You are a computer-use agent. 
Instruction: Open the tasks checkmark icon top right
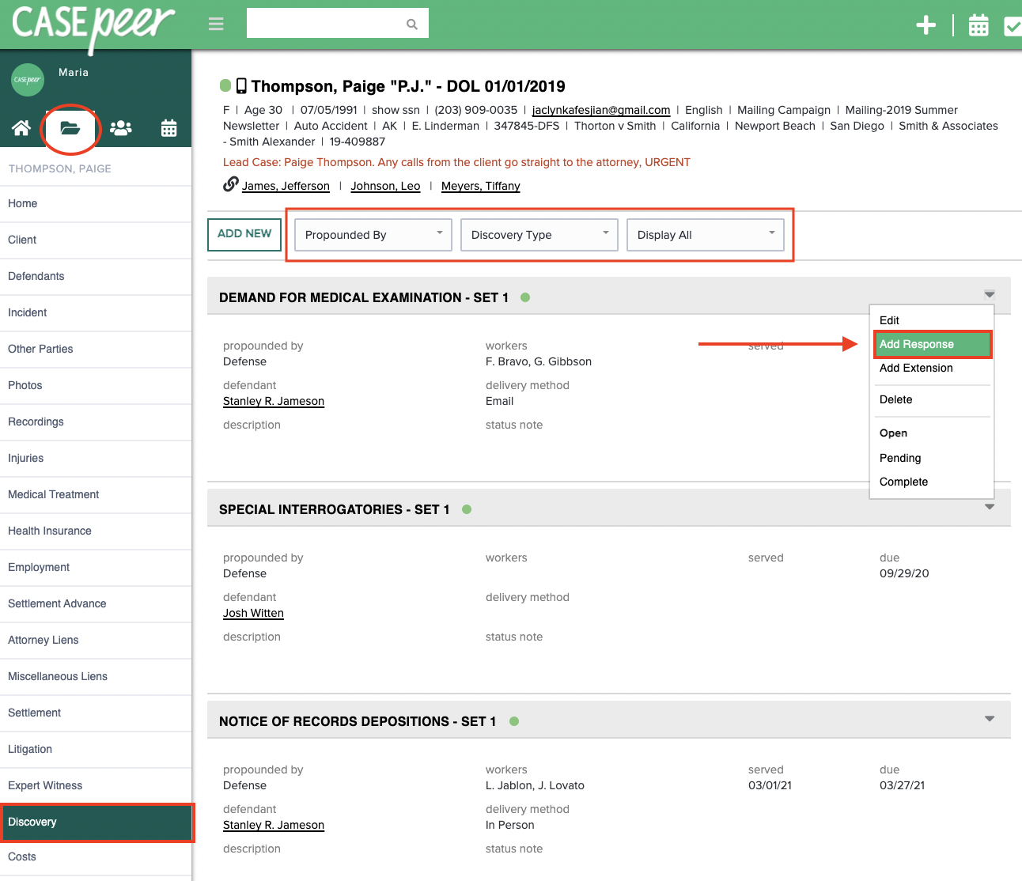[1013, 25]
